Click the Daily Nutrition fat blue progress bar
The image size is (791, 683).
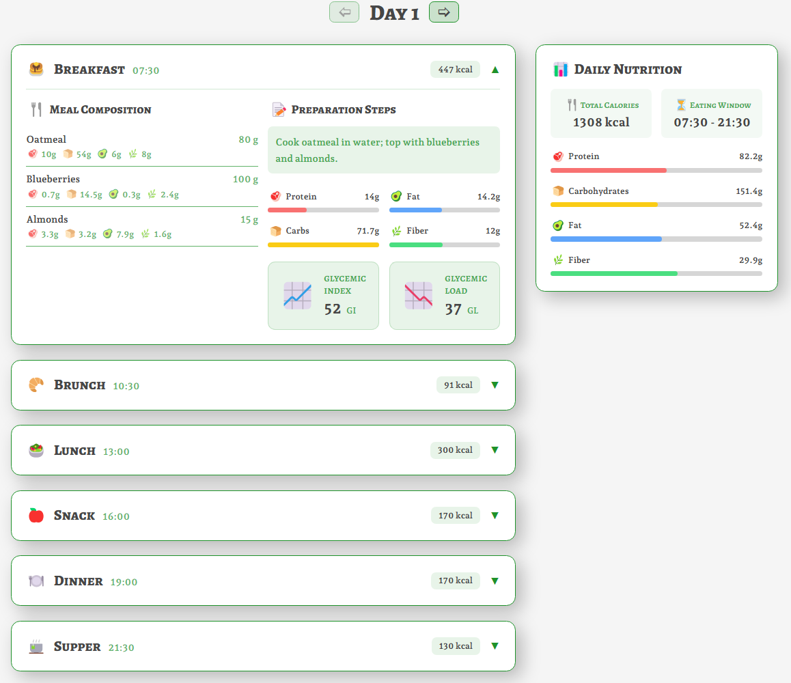pyautogui.click(x=656, y=239)
